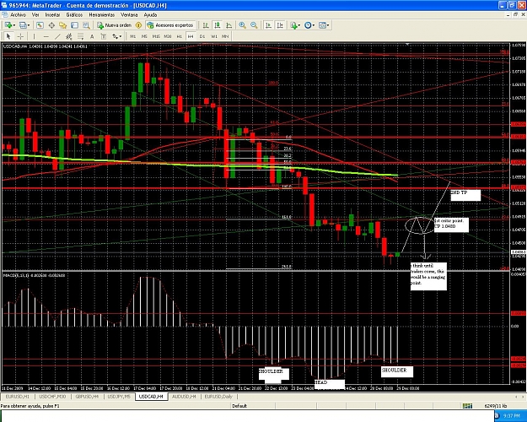Switch to EURUSD,Daily chart tab

coord(218,397)
